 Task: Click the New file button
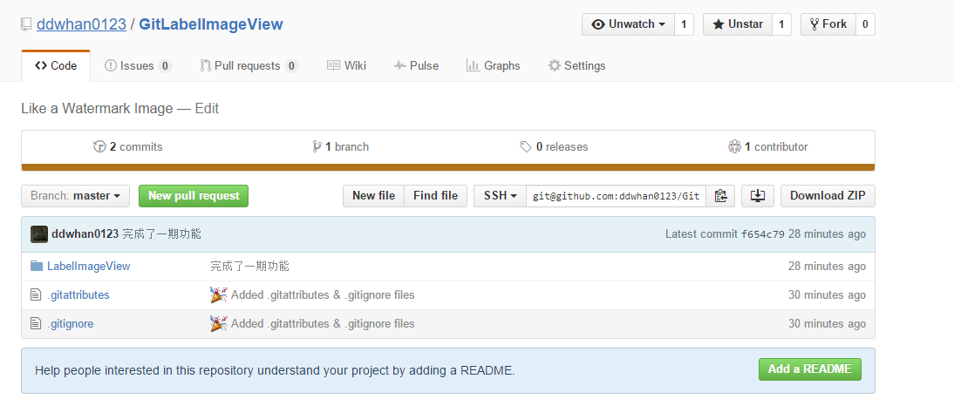pyautogui.click(x=373, y=196)
